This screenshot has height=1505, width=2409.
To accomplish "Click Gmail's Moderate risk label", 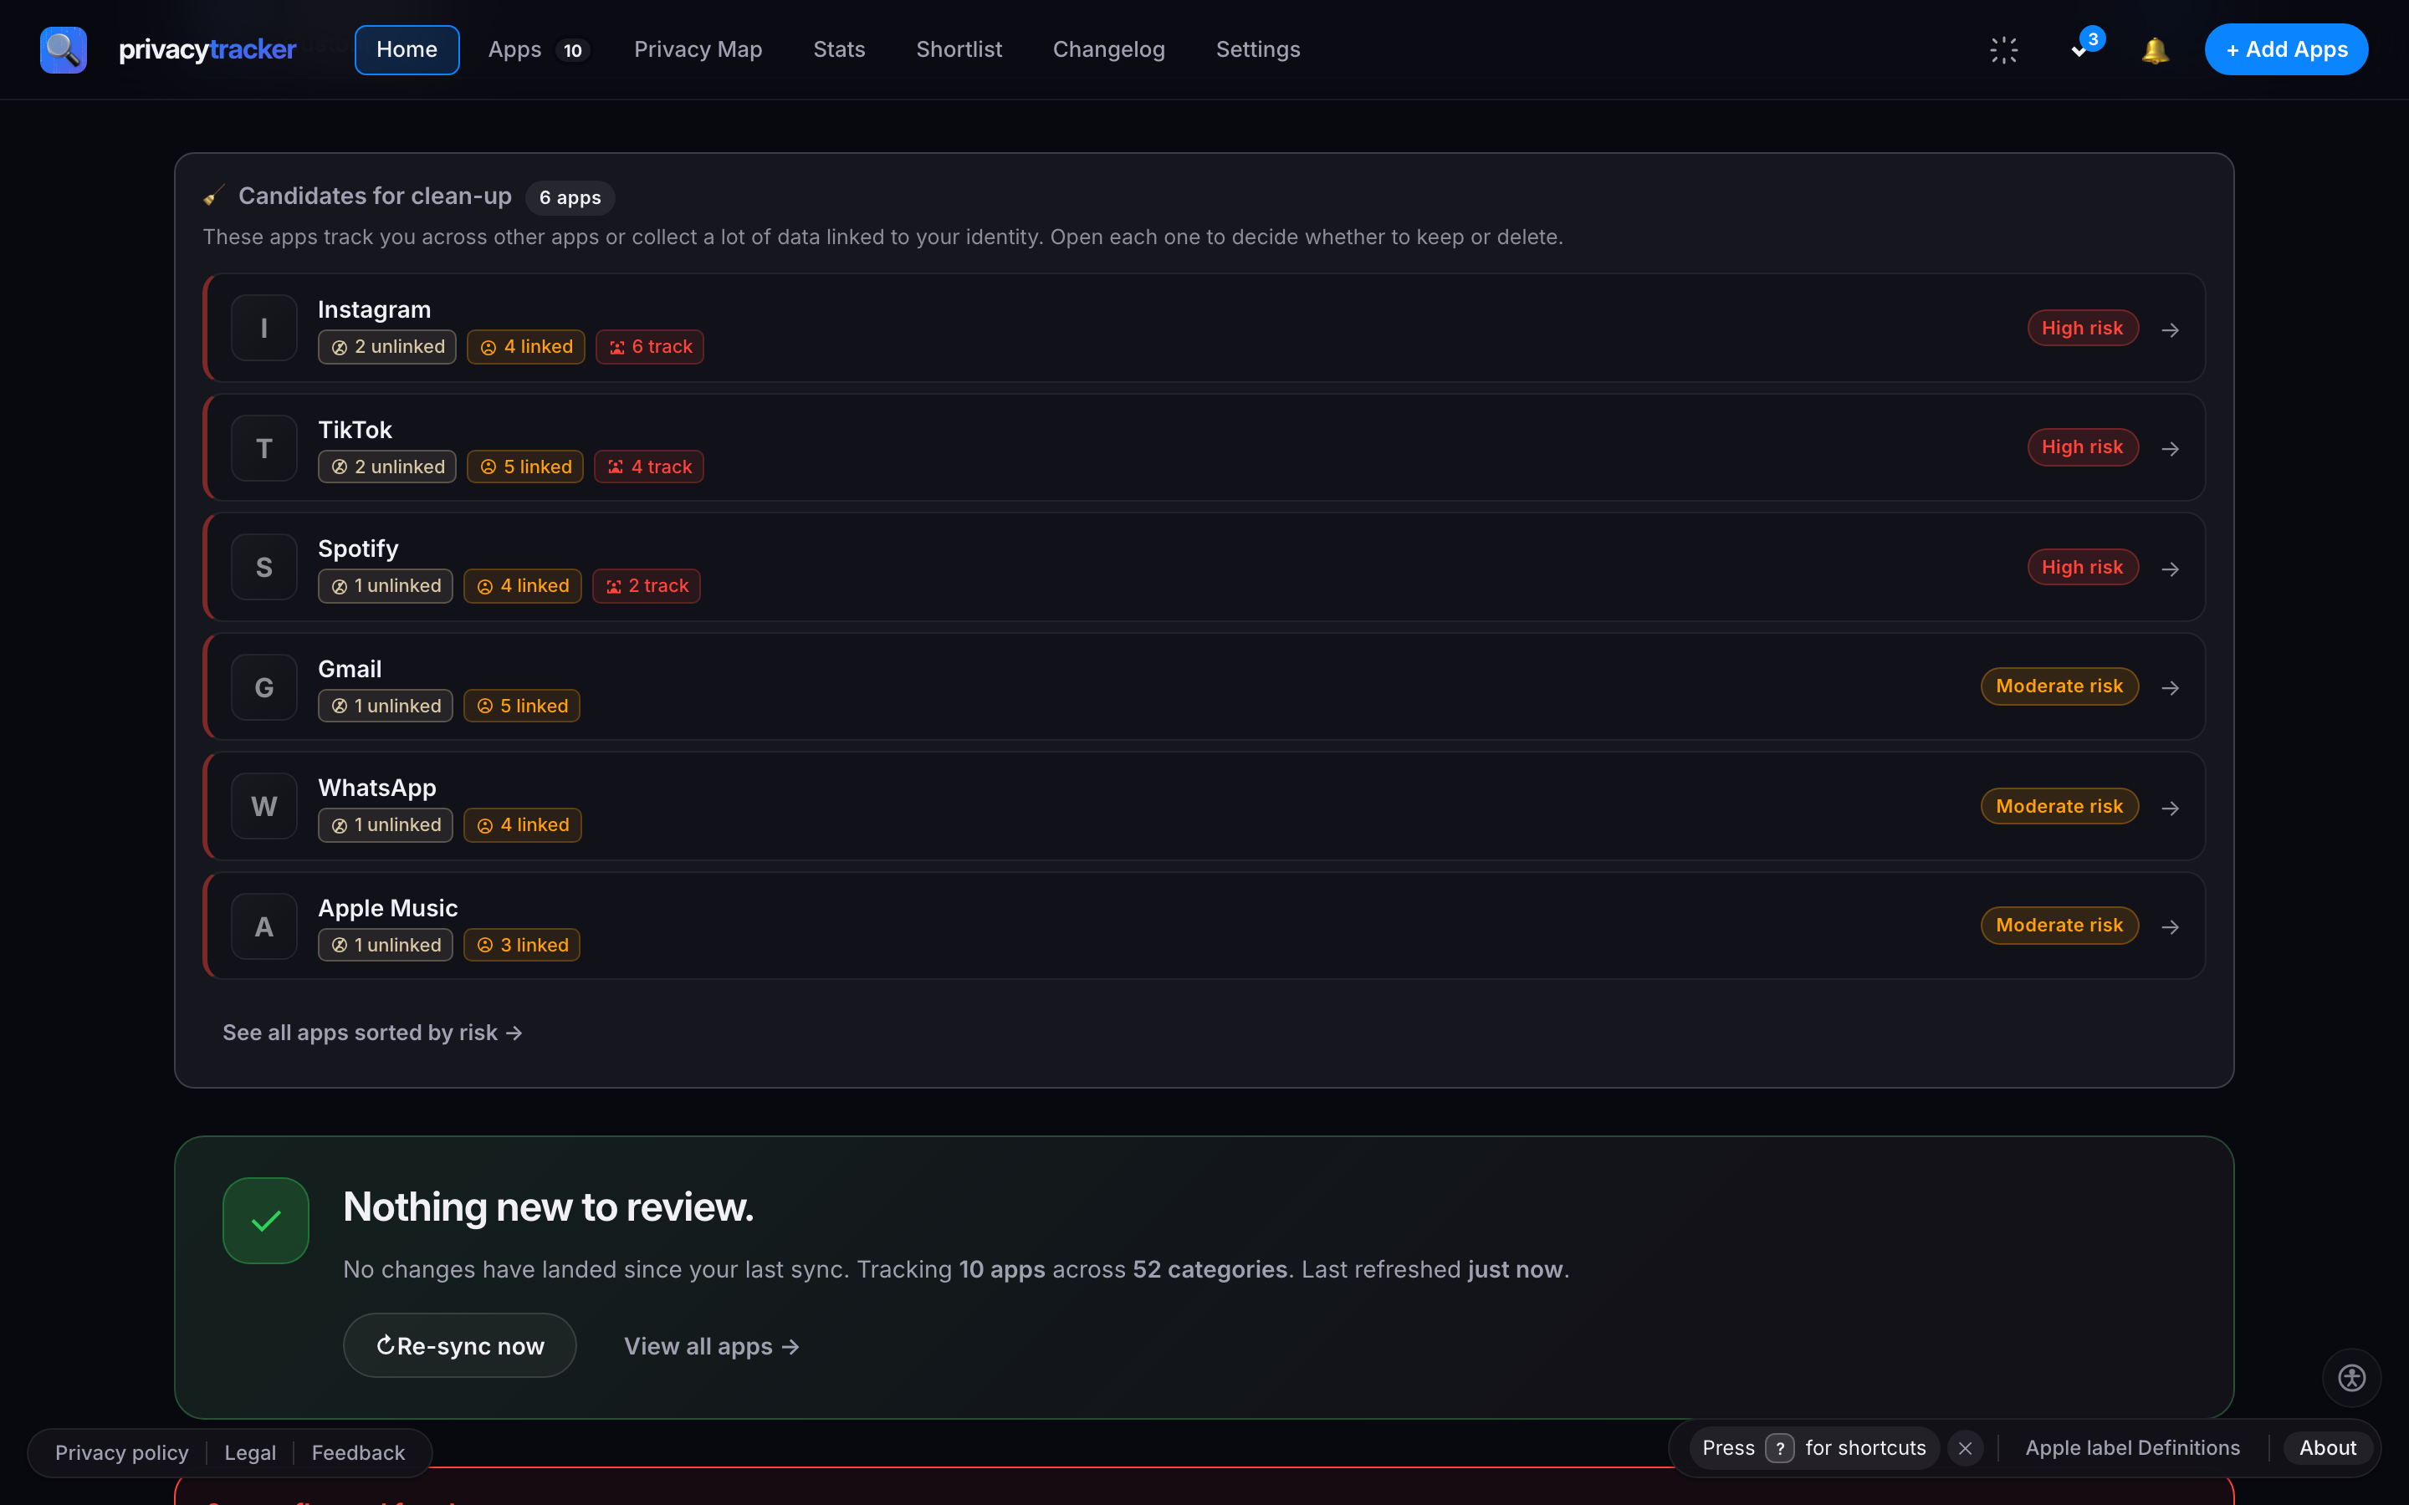I will coord(2059,686).
